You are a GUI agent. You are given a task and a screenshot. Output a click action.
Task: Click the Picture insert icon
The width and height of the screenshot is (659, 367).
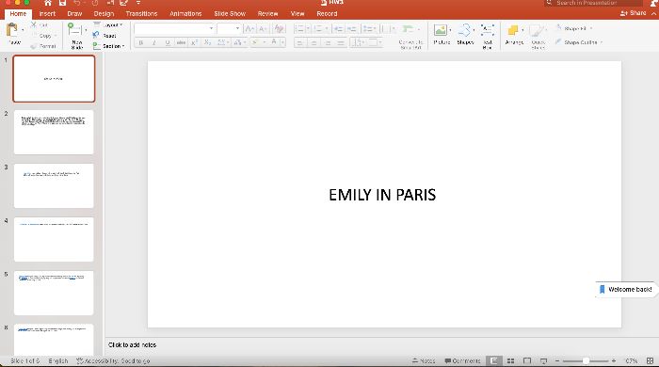tap(440, 30)
